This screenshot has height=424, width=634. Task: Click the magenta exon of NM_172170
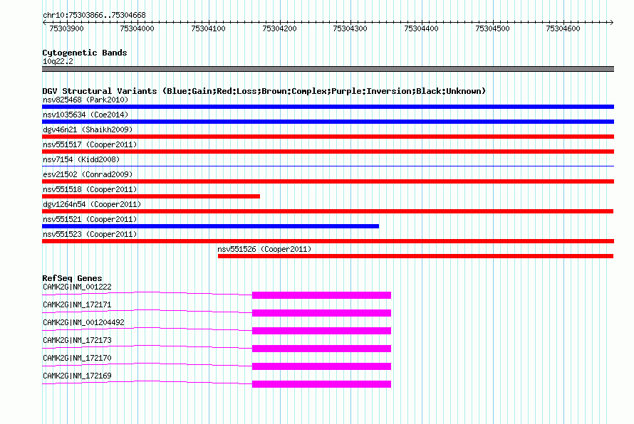[x=321, y=366]
